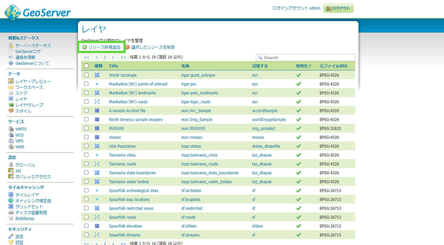Image resolution: width=444 pixels, height=245 pixels.
Task: Click the WFS service icon
Action: click(x=11, y=141)
